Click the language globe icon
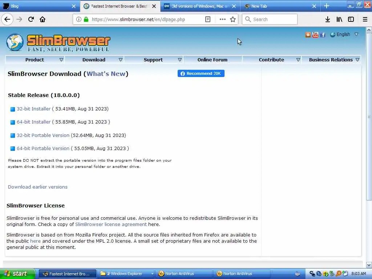372x279 pixels. click(x=333, y=35)
